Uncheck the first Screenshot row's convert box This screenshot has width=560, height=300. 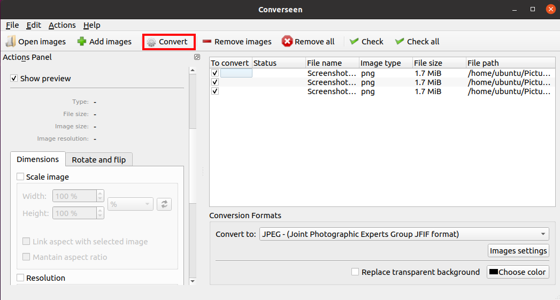214,73
